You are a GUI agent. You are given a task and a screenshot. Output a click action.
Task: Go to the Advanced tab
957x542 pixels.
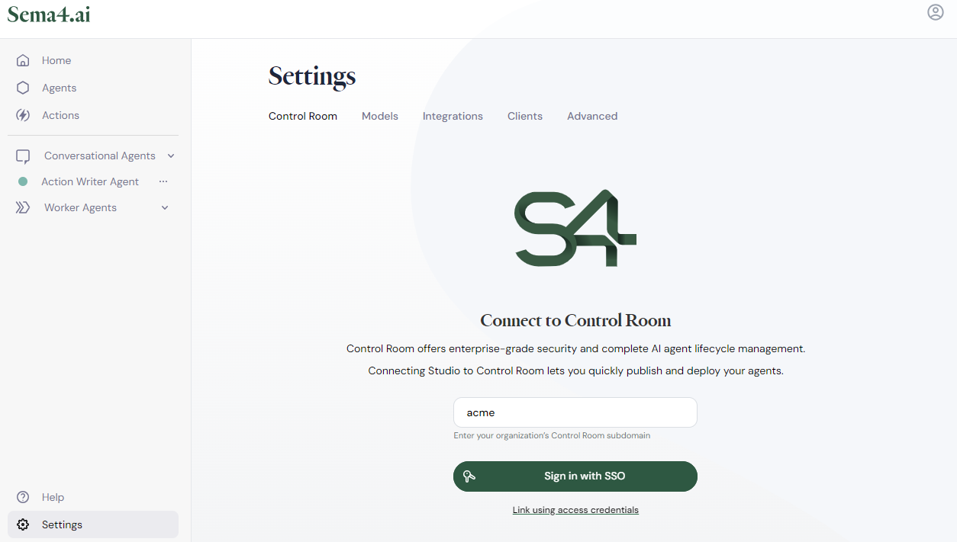tap(592, 116)
